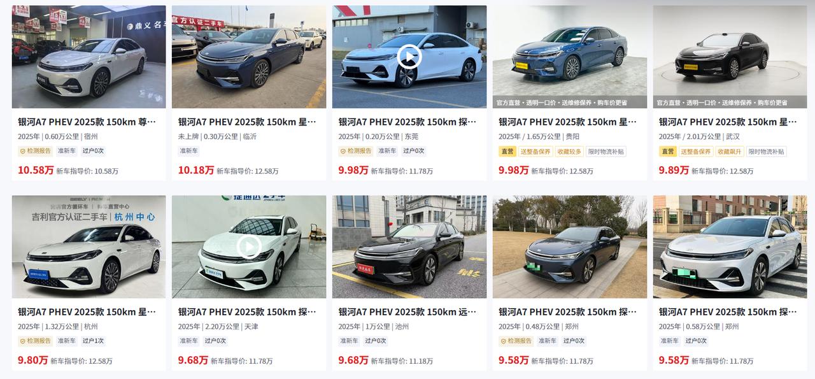Open the Chizhou listing title priced 9.68万
Image resolution: width=815 pixels, height=379 pixels.
click(407, 312)
